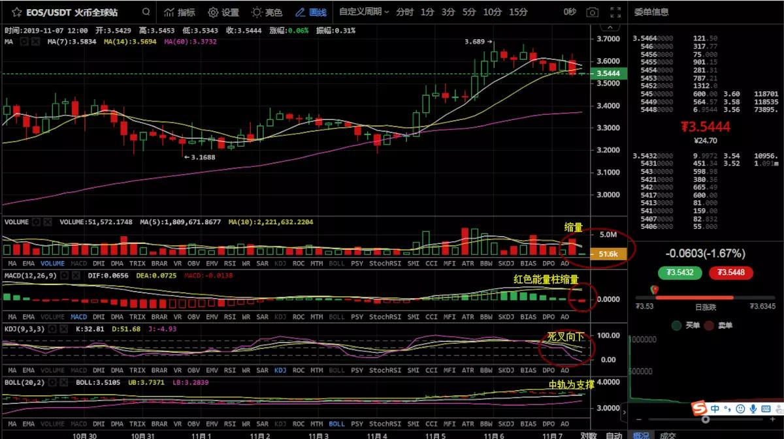Close the VOLUME indicator panel
This screenshot has height=439, width=784.
(48, 222)
